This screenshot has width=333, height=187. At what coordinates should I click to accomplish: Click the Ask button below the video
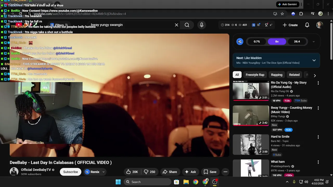click(190, 172)
